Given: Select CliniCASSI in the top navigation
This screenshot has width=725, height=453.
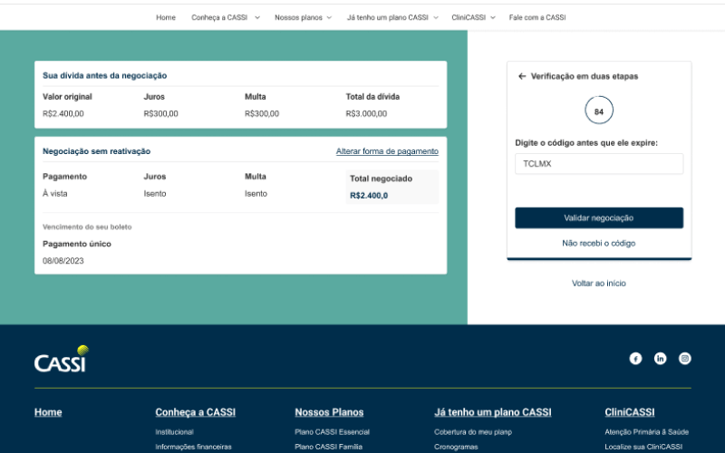Looking at the screenshot, I should pyautogui.click(x=469, y=17).
